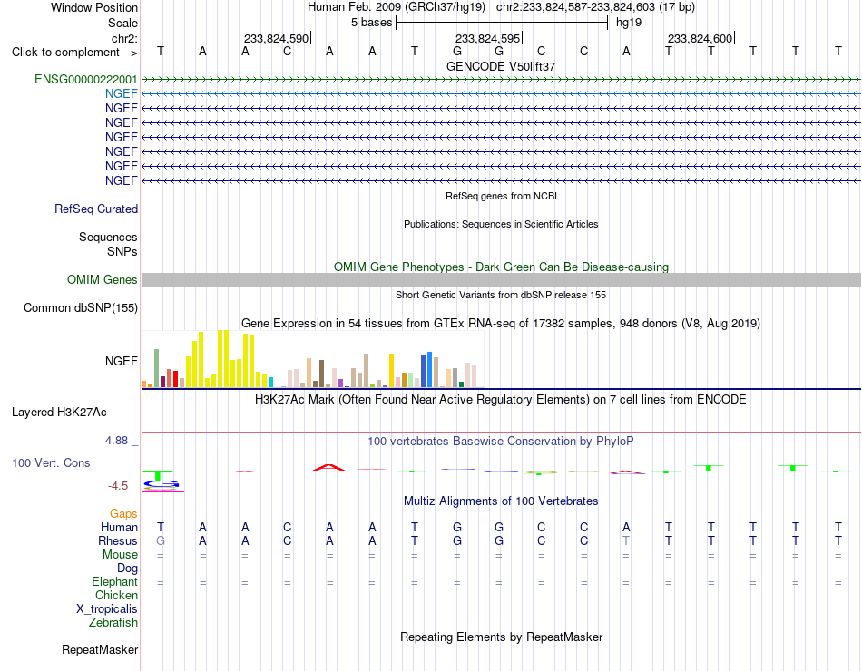Select the Dog species label
Image resolution: width=862 pixels, height=671 pixels.
tap(128, 569)
